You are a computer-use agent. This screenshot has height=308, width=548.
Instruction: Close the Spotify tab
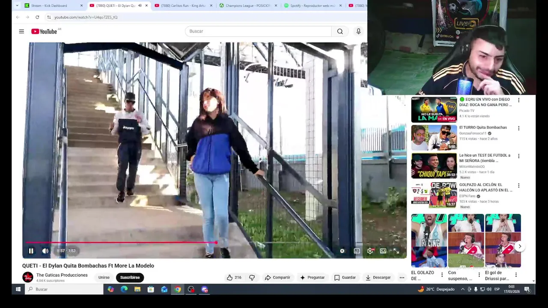pos(340,6)
